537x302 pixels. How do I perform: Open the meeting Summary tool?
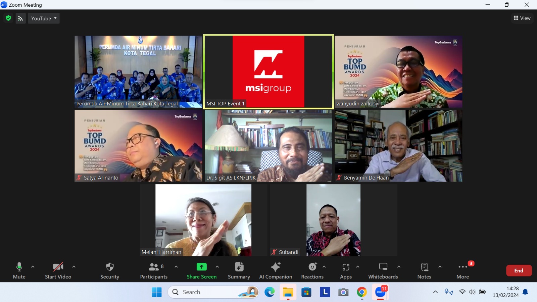pos(239,270)
